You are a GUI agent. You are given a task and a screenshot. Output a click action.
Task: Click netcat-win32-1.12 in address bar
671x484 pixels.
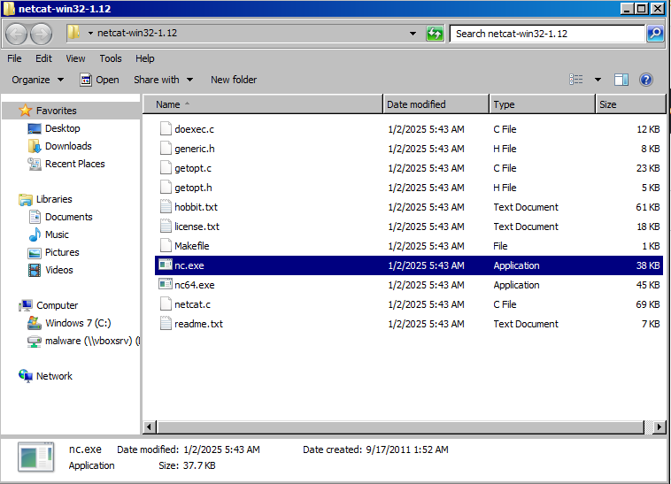pyautogui.click(x=137, y=33)
